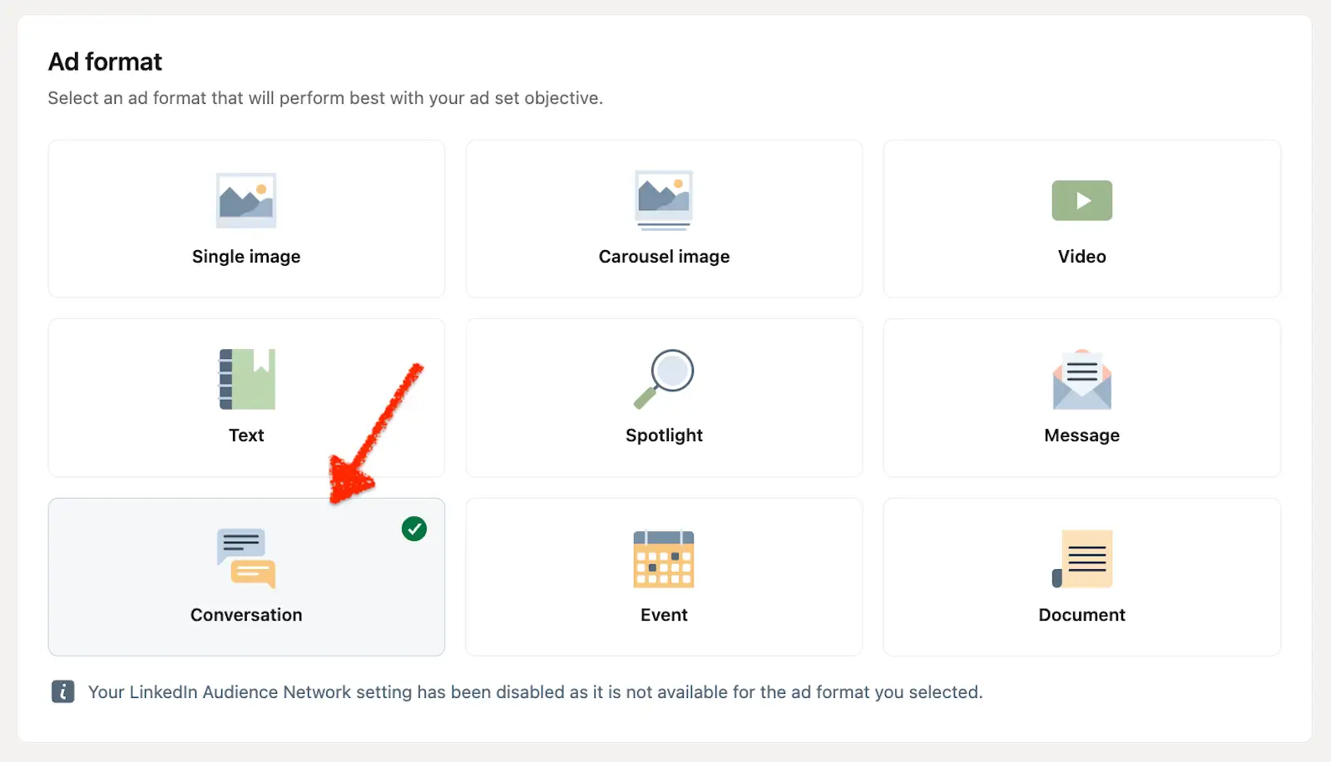1331x762 pixels.
Task: Click the Conversation chat bubbles icon
Action: pyautogui.click(x=246, y=558)
